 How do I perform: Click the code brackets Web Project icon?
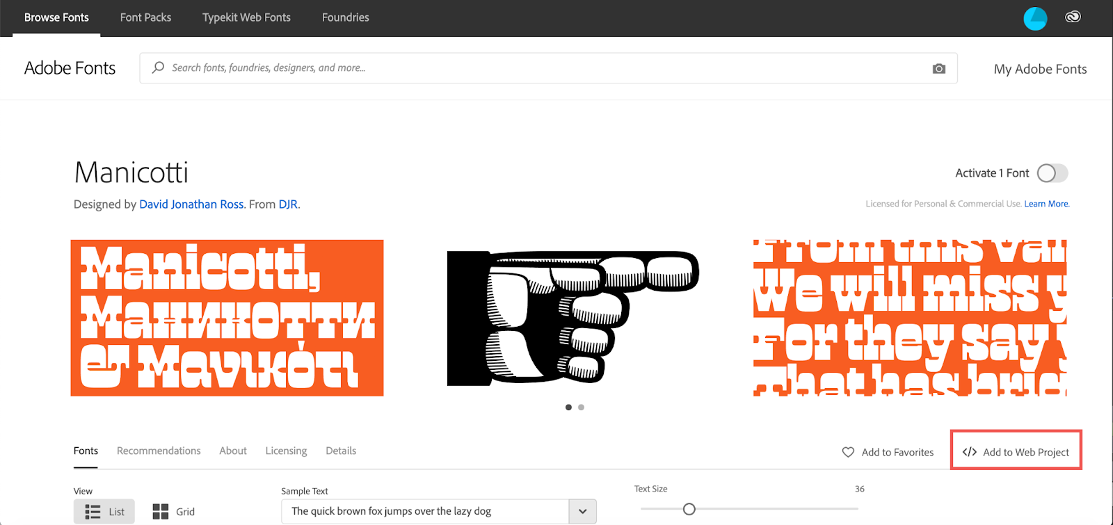pos(970,452)
